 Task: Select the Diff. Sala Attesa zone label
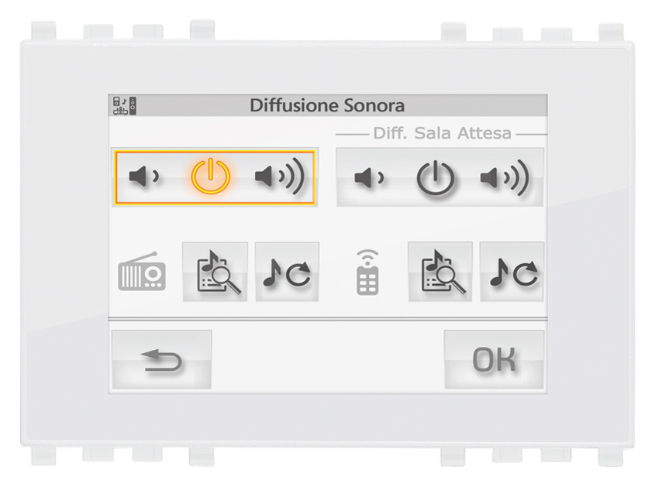(442, 133)
